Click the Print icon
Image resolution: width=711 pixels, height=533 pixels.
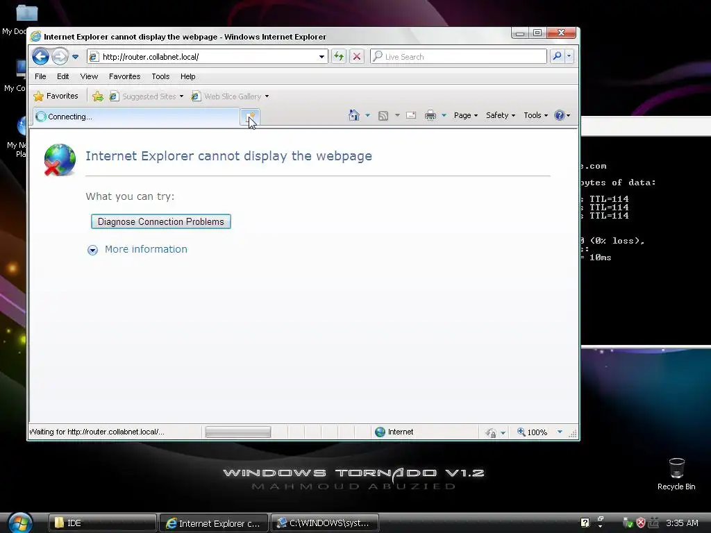tap(430, 115)
